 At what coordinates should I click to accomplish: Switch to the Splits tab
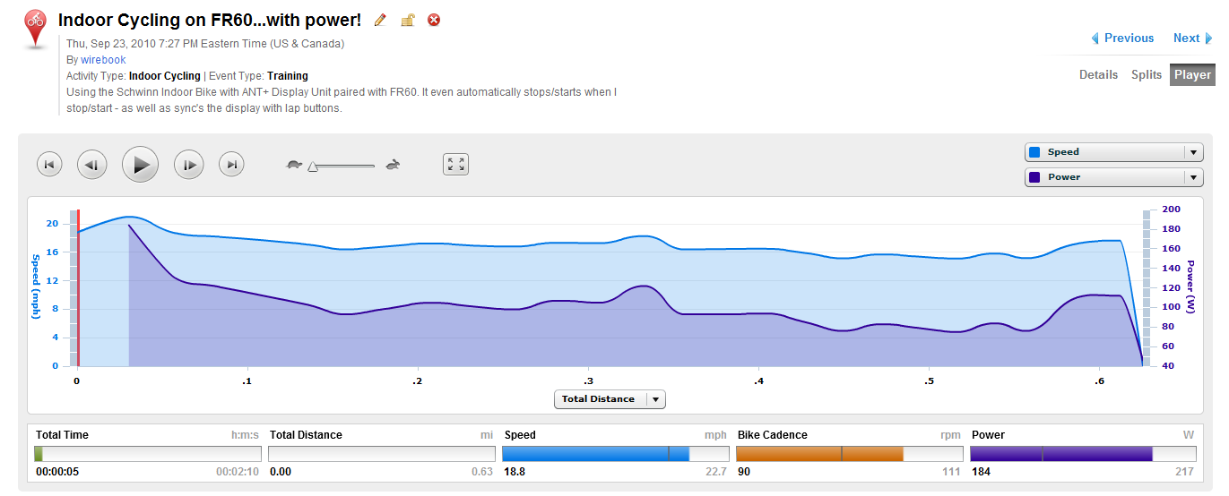point(1147,75)
